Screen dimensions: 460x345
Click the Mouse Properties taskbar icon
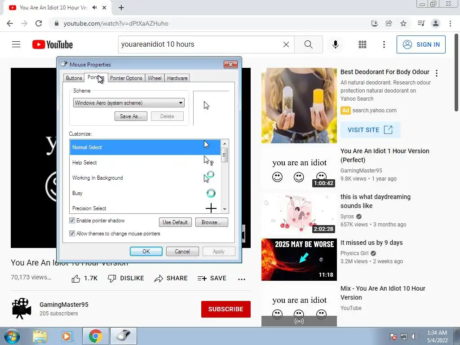[x=124, y=336]
